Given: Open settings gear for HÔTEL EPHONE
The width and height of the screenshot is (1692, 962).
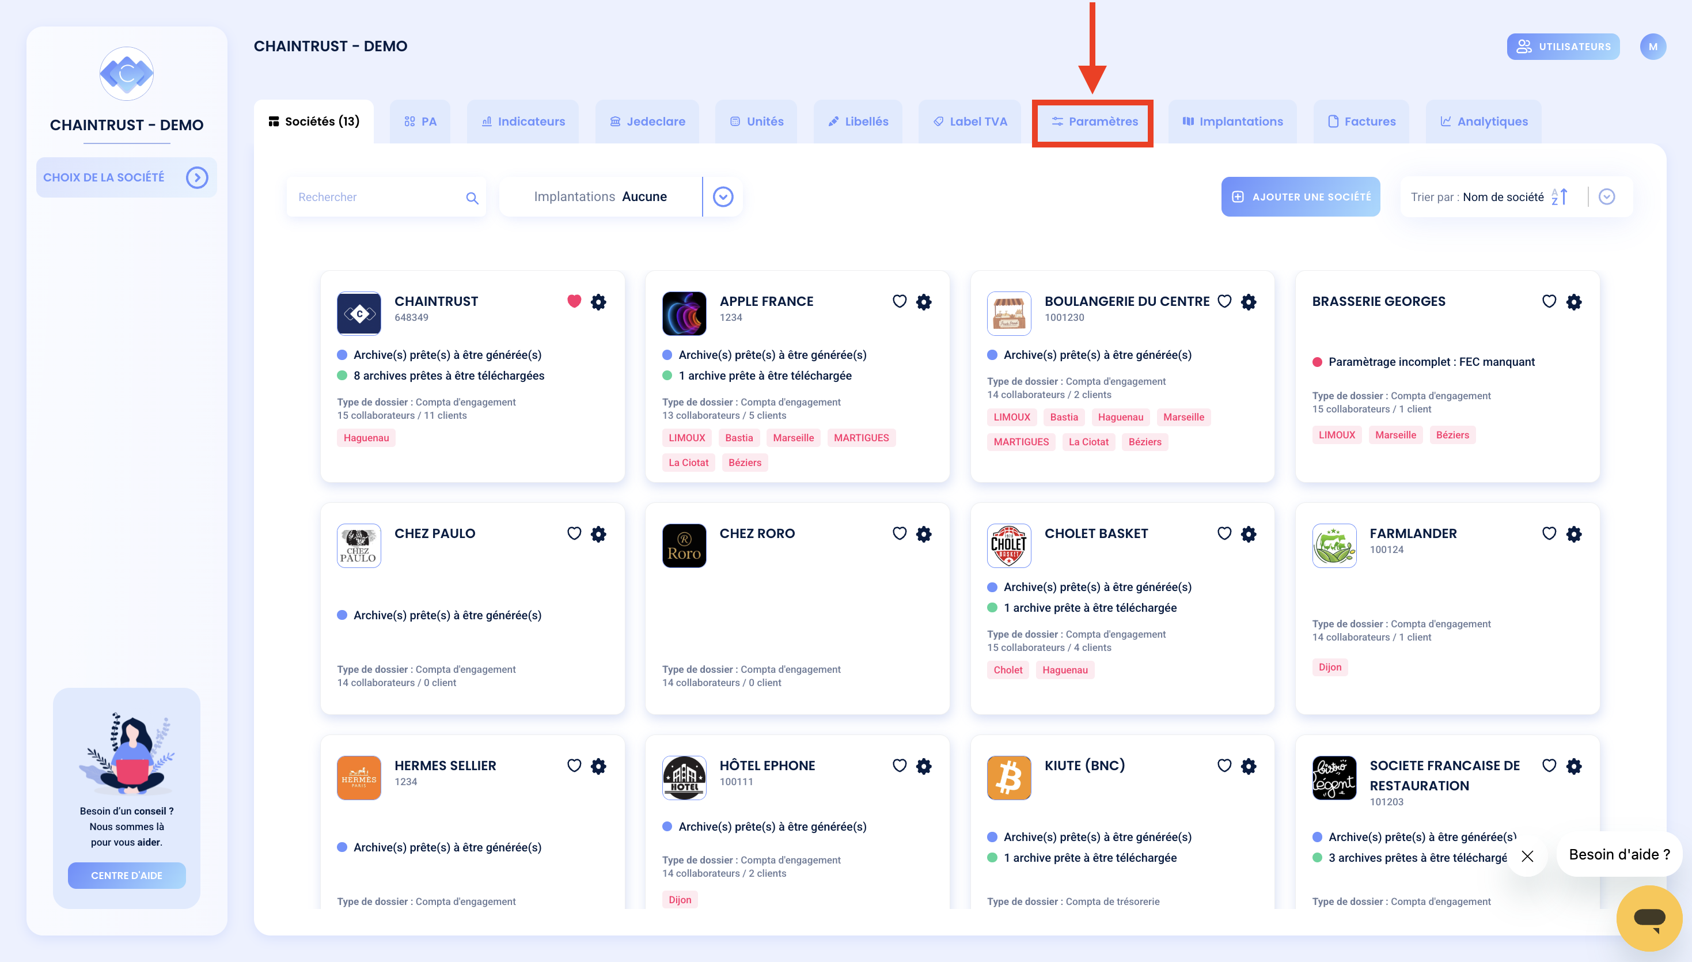Looking at the screenshot, I should point(923,766).
